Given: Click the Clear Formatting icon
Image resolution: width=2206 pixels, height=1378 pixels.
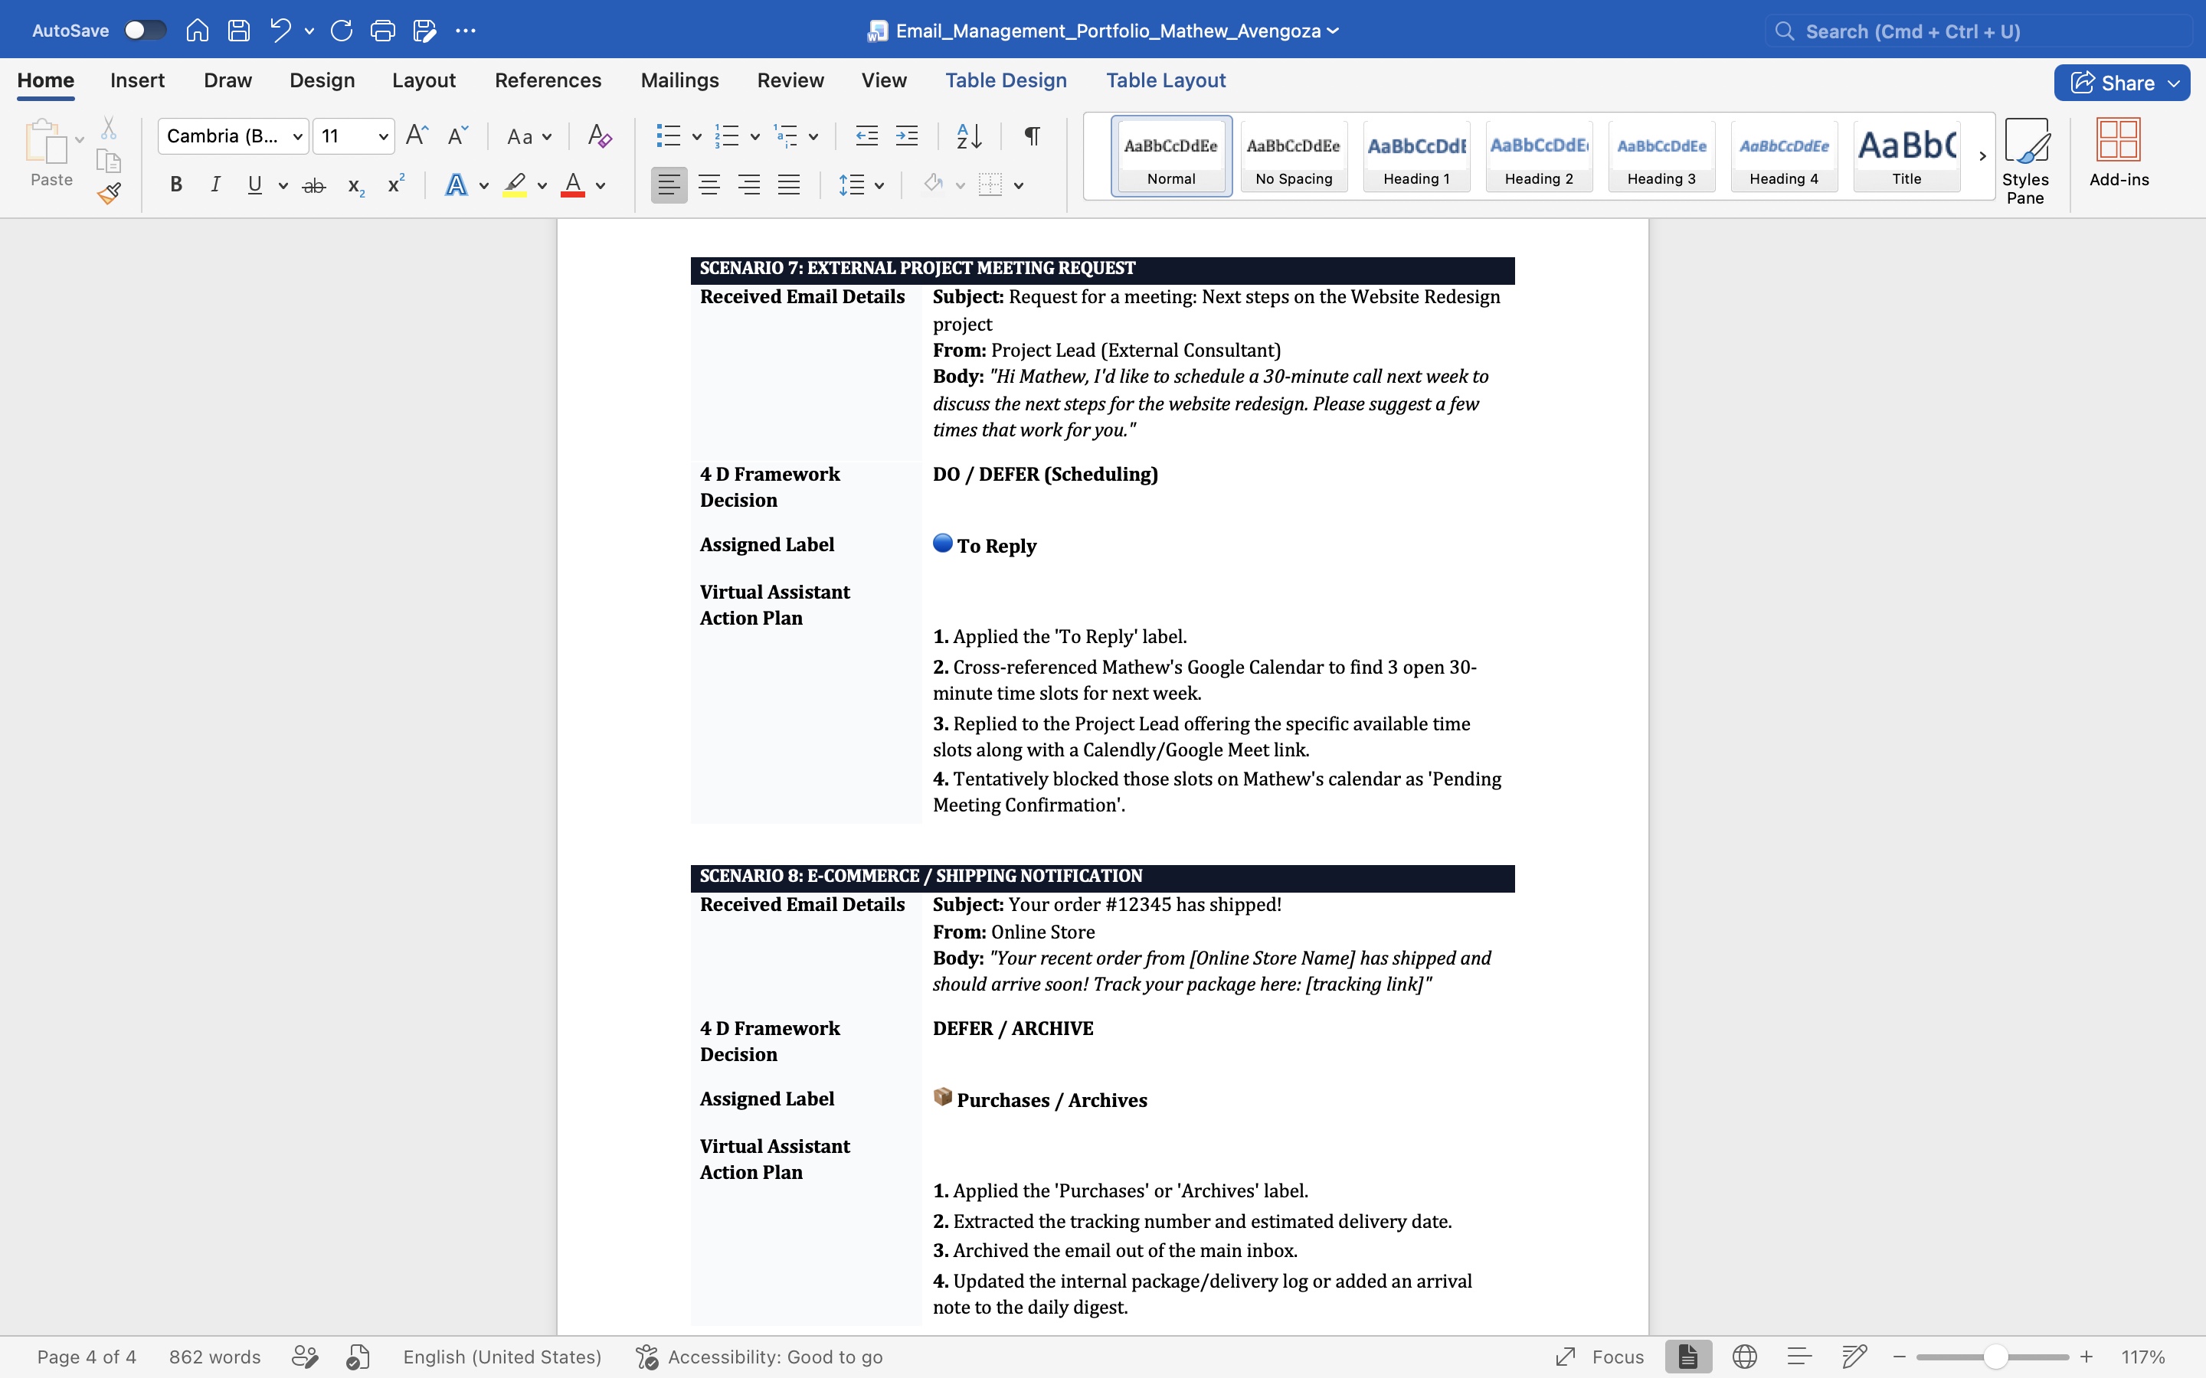Looking at the screenshot, I should (x=599, y=136).
